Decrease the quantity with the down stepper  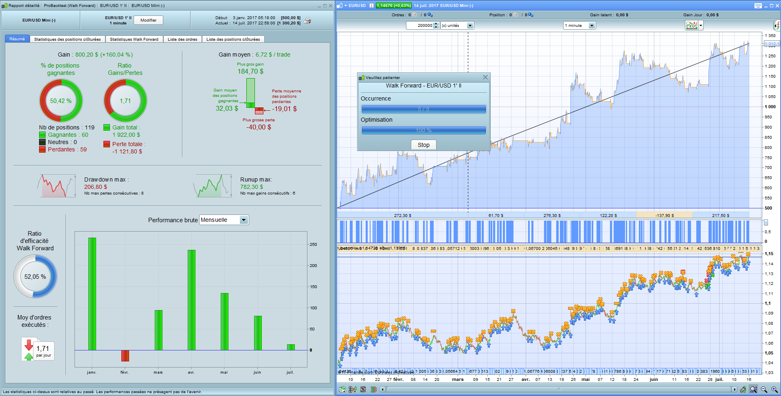436,27
